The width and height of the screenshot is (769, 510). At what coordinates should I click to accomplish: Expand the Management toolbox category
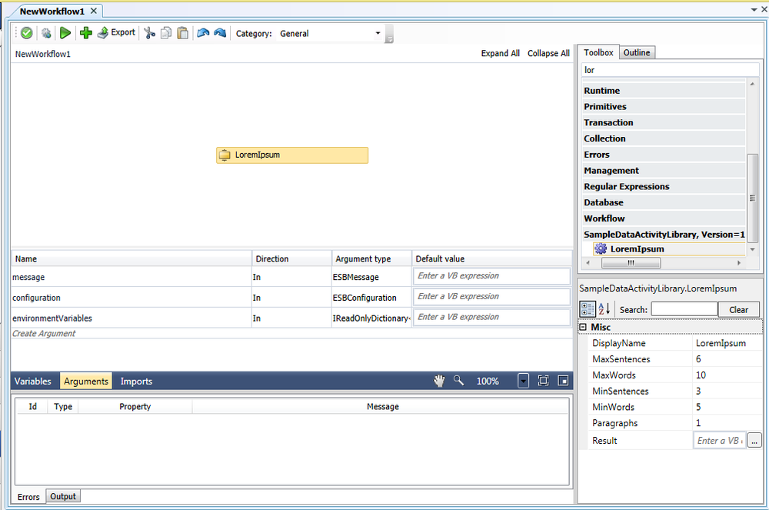[664, 171]
